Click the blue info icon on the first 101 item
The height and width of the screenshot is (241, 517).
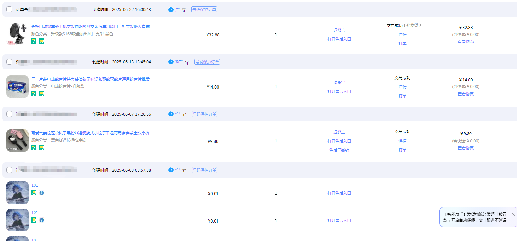coord(42,193)
